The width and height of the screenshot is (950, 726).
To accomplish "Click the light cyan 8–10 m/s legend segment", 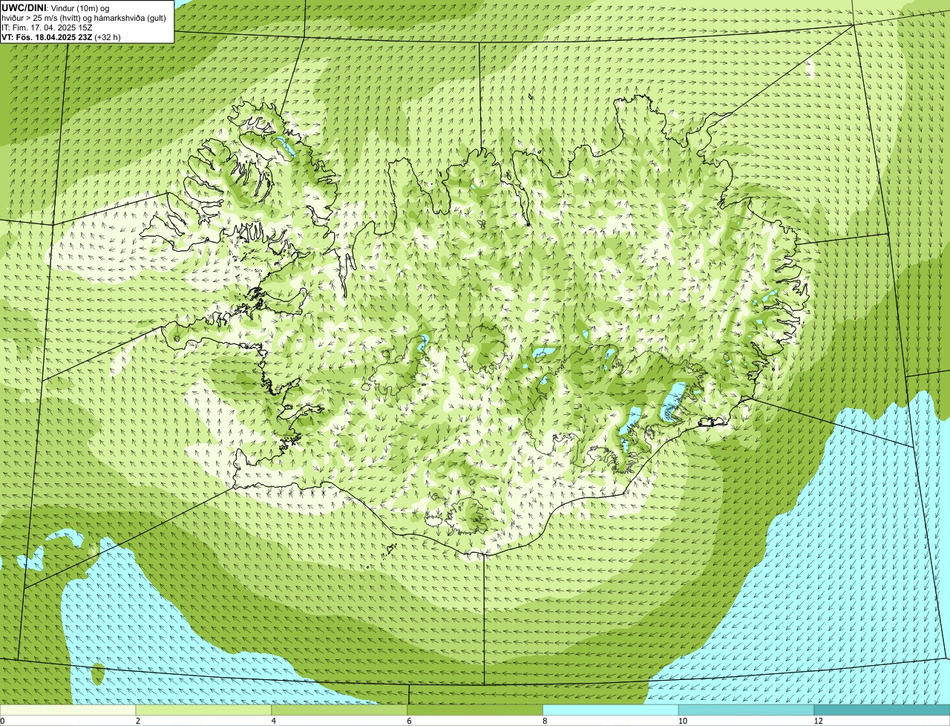I will [611, 710].
